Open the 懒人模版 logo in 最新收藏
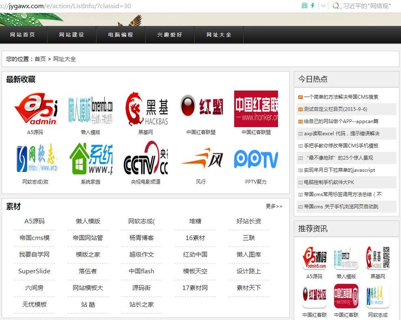Image resolution: width=401 pixels, height=320 pixels. [x=90, y=109]
